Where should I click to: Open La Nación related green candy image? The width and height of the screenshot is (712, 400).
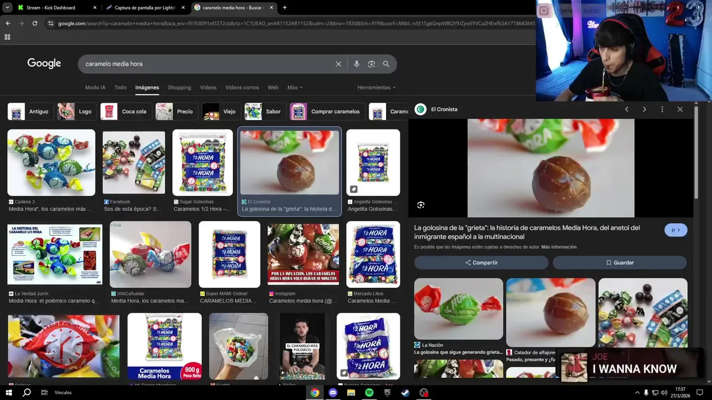tap(458, 309)
